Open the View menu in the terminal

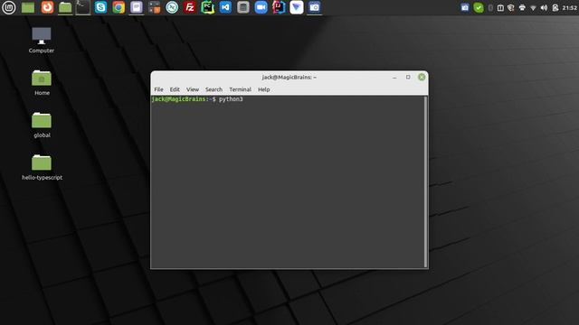click(193, 89)
